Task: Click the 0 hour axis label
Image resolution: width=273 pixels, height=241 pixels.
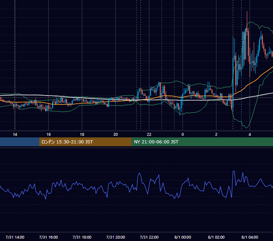Action: [183, 135]
